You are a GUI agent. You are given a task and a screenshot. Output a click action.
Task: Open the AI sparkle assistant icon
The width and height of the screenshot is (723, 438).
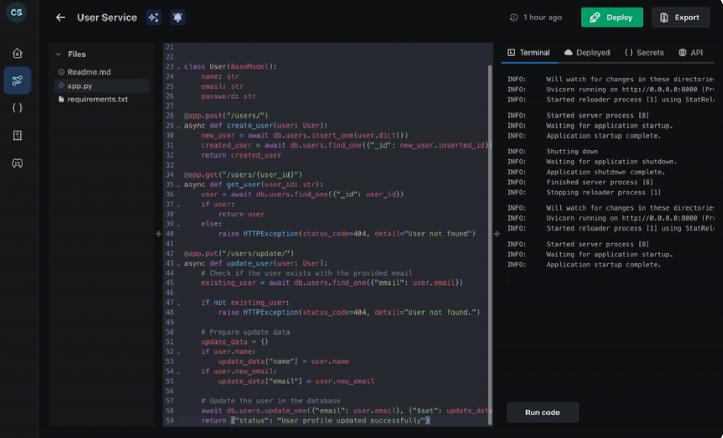(x=153, y=17)
